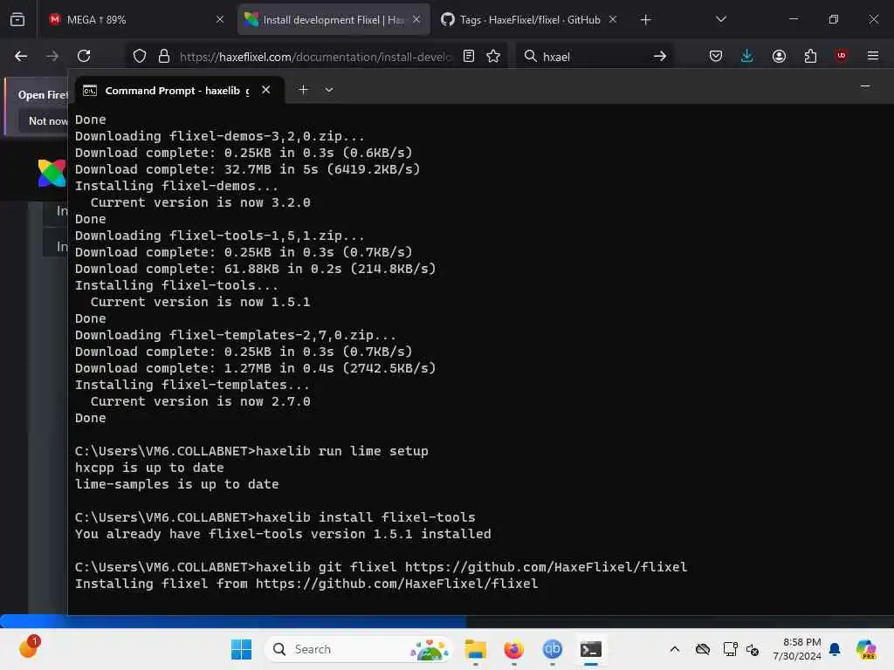The width and height of the screenshot is (894, 670).
Task: Click the Haxe logo on the webpage
Action: coord(52,173)
